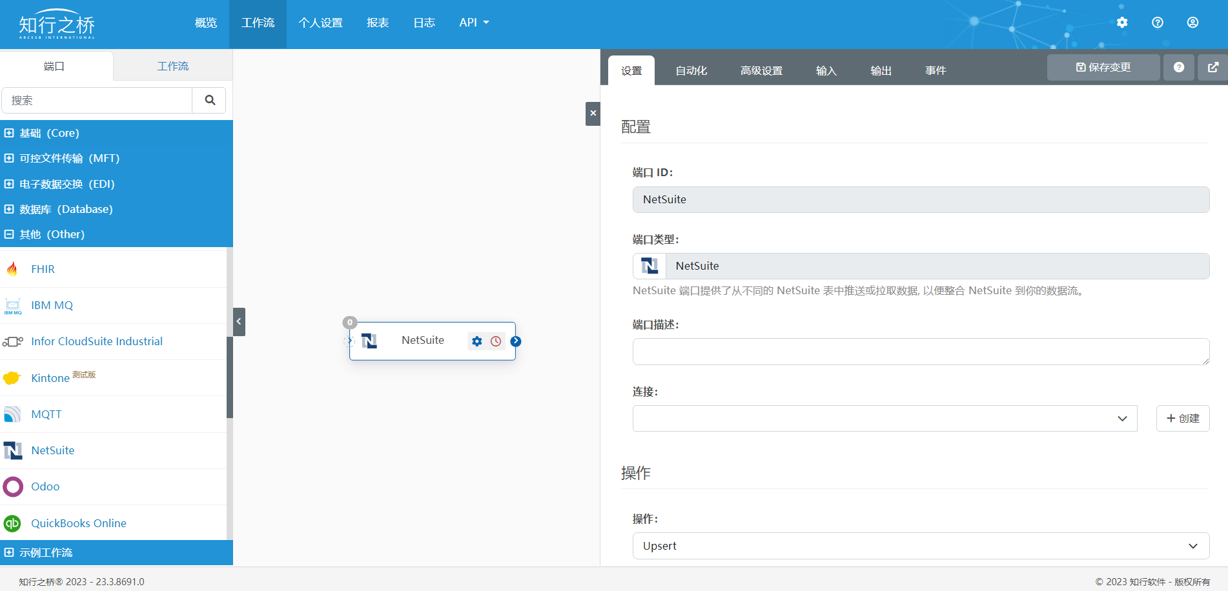The image size is (1228, 591).
Task: Expand 可控文件传输 (MFT) category
Action: point(116,158)
